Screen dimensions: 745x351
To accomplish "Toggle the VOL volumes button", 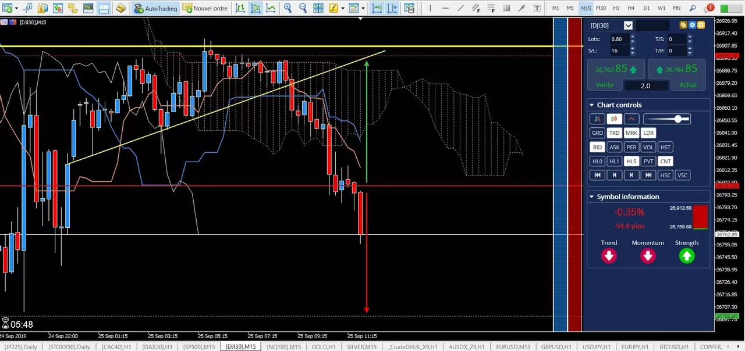I will pos(648,147).
